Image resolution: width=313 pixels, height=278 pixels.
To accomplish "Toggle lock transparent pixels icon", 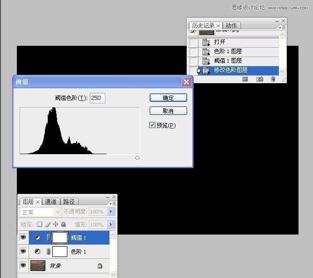I will [x=39, y=224].
